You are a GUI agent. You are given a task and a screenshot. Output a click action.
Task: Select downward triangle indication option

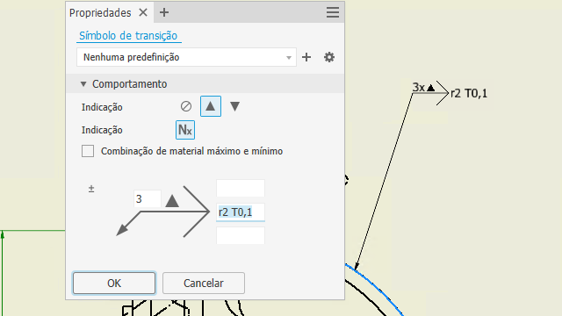point(234,106)
